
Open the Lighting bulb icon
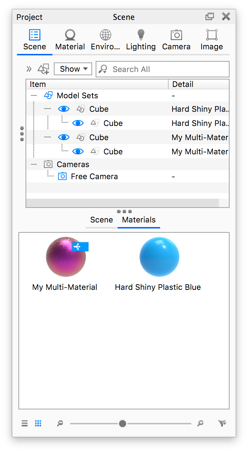(x=141, y=35)
